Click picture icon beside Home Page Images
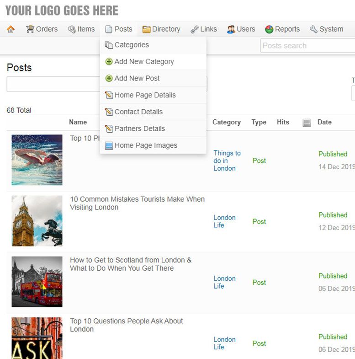 109,145
